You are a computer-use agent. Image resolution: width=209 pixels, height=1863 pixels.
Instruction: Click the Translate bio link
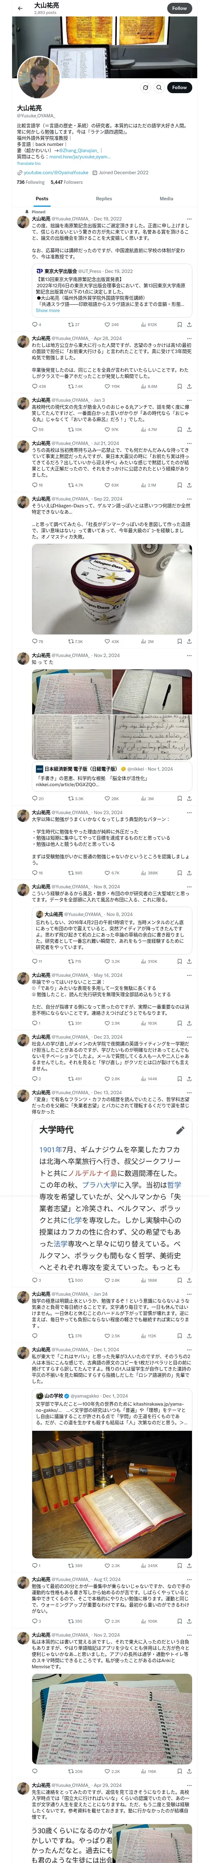pos(29,163)
